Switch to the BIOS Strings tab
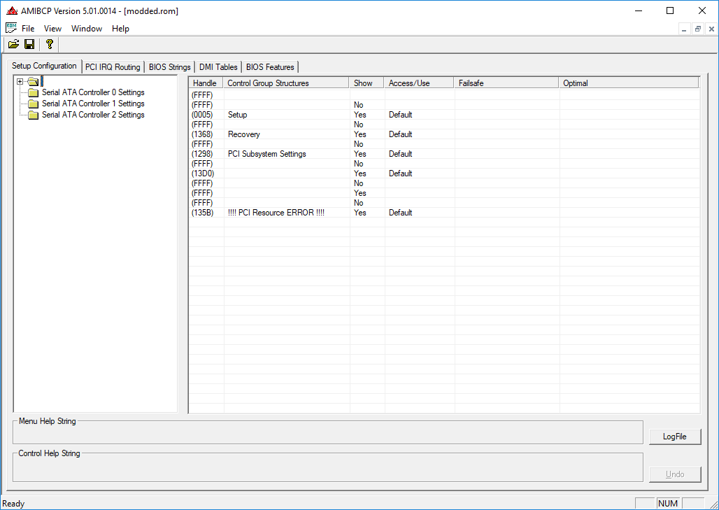Screen dimensions: 719x510 coord(170,67)
